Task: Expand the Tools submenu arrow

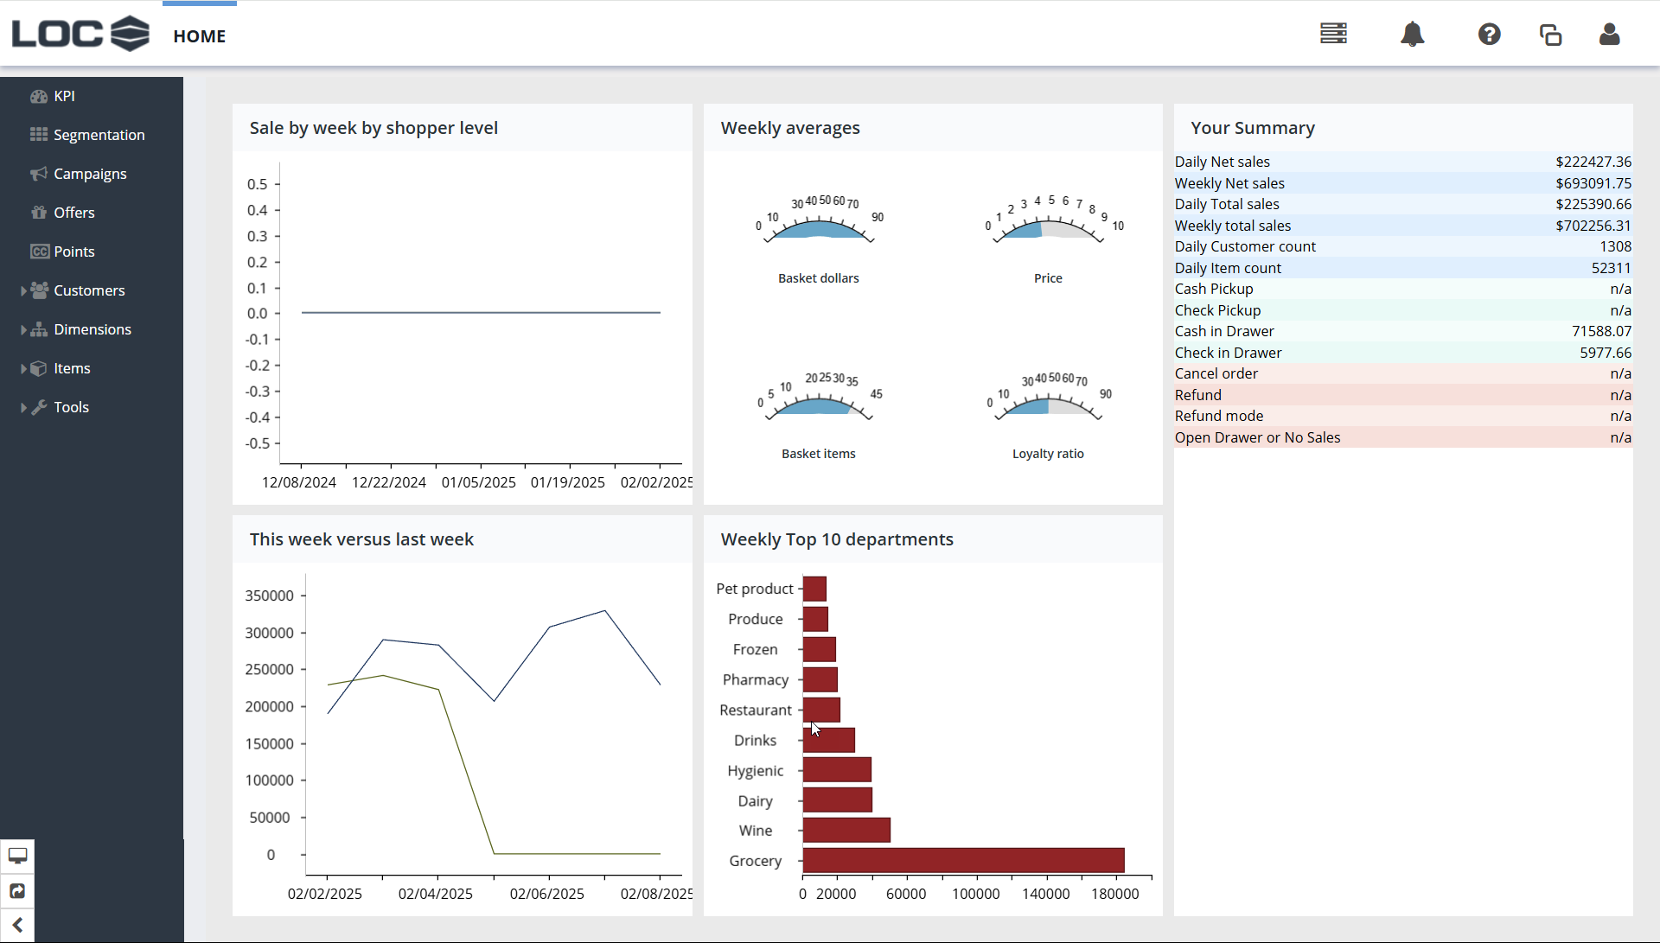Action: (23, 408)
